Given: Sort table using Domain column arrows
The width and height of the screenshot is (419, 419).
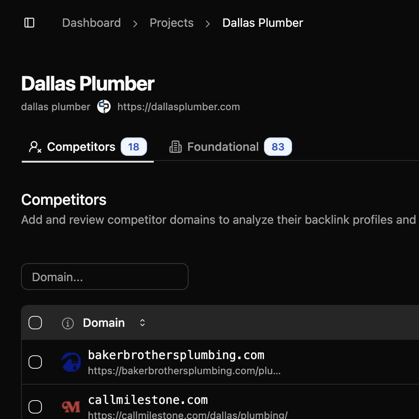Looking at the screenshot, I should click(142, 323).
